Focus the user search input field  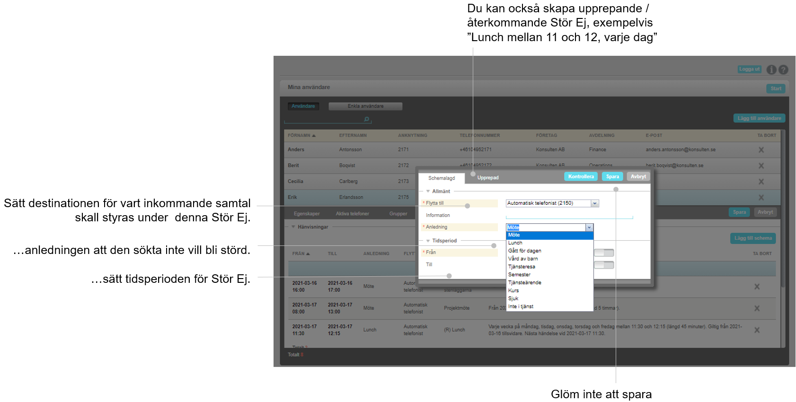pos(327,119)
